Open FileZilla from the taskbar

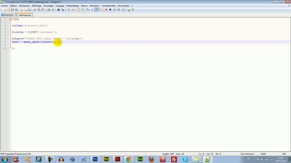click(x=174, y=159)
